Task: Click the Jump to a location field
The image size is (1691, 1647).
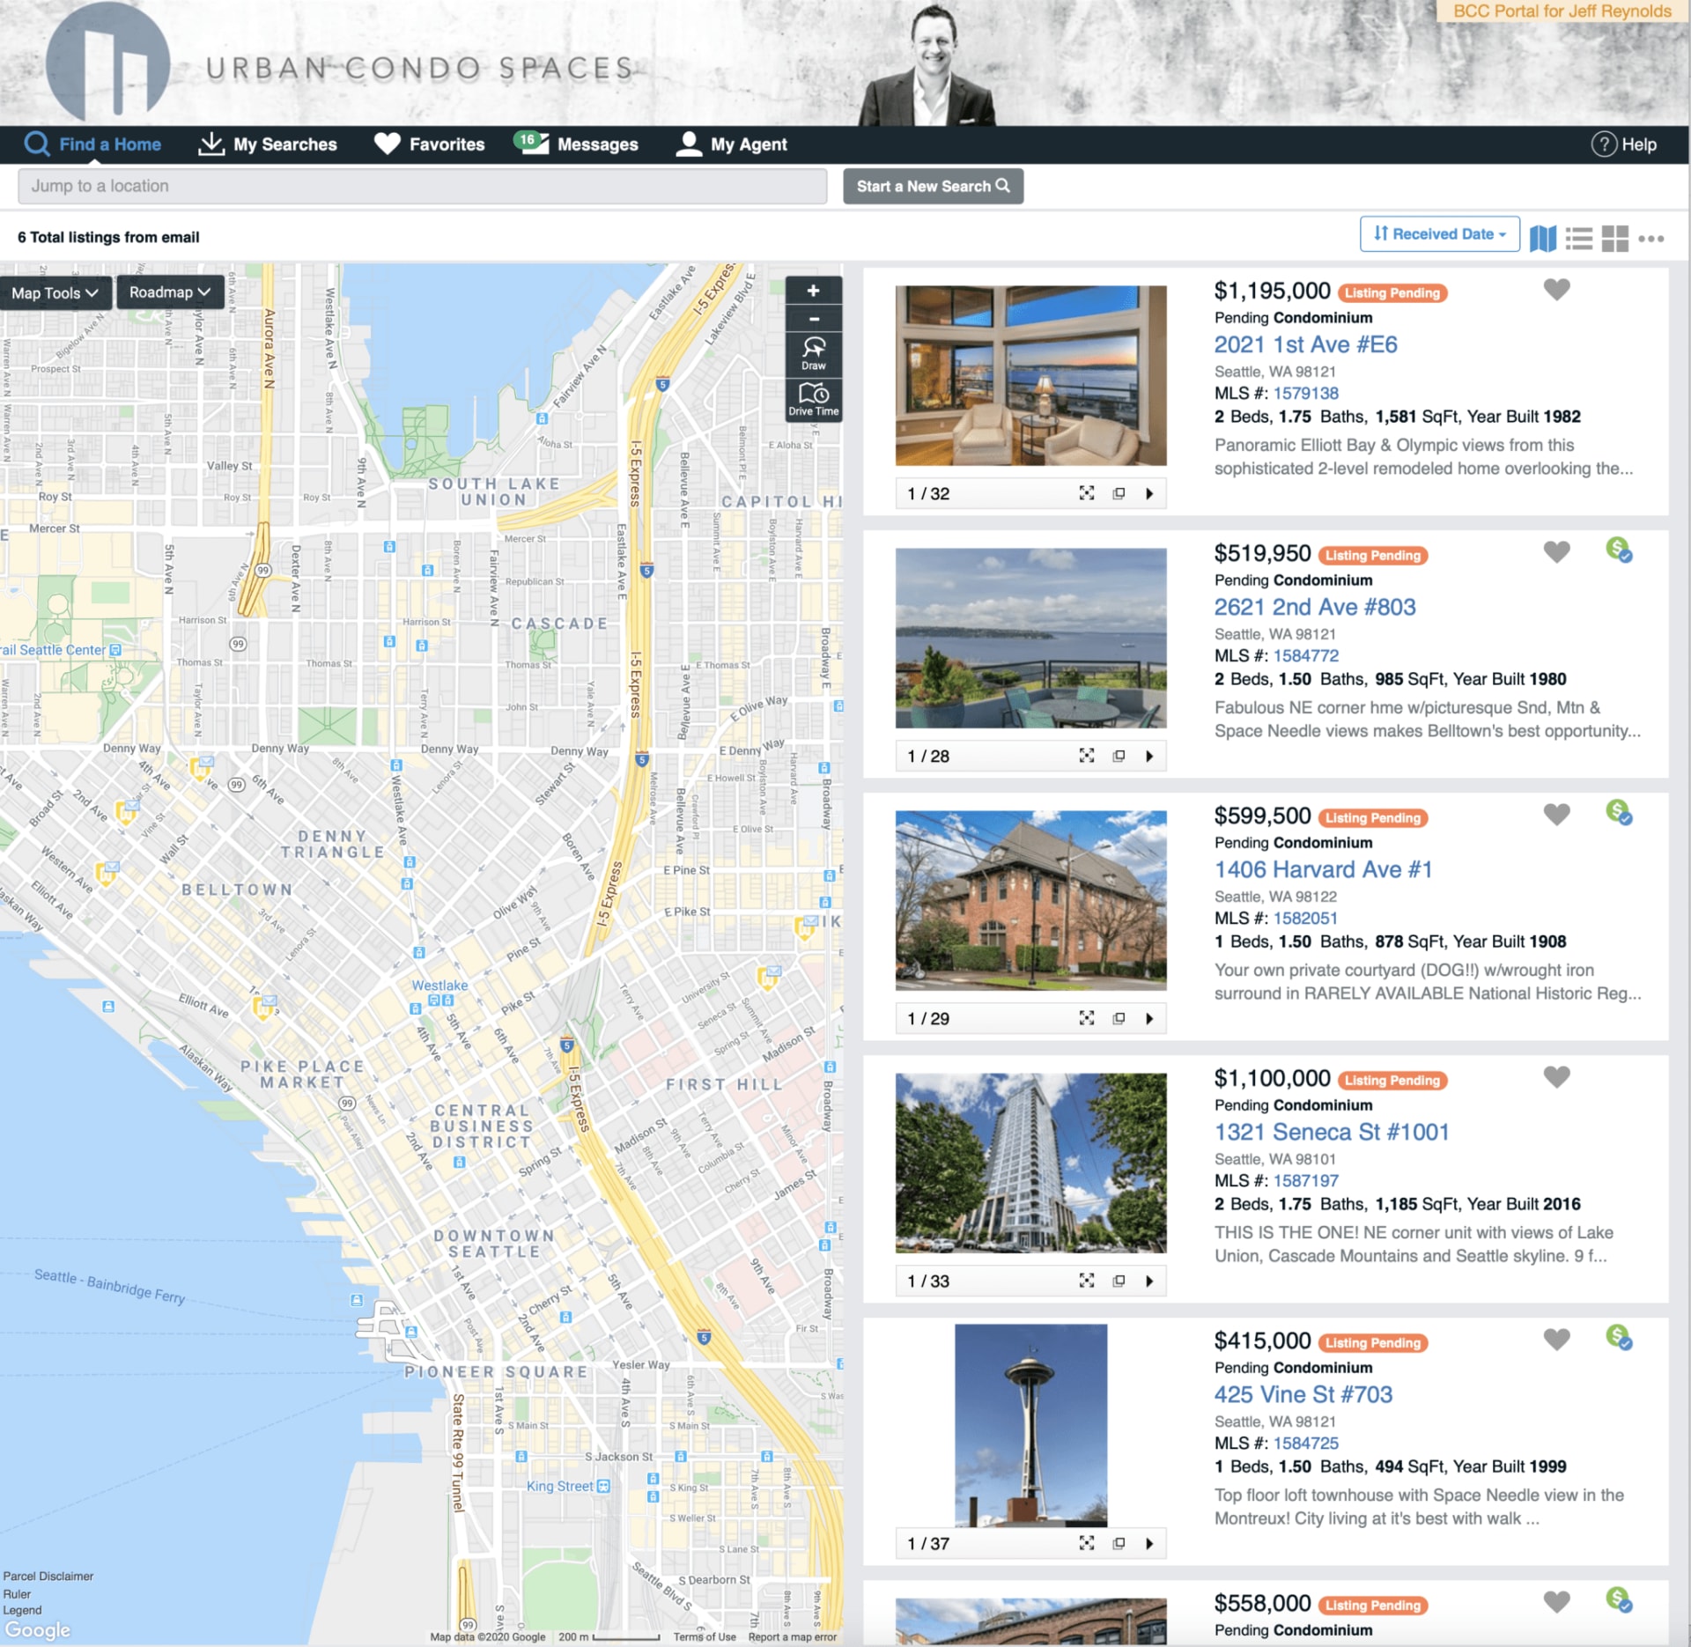Action: (422, 187)
